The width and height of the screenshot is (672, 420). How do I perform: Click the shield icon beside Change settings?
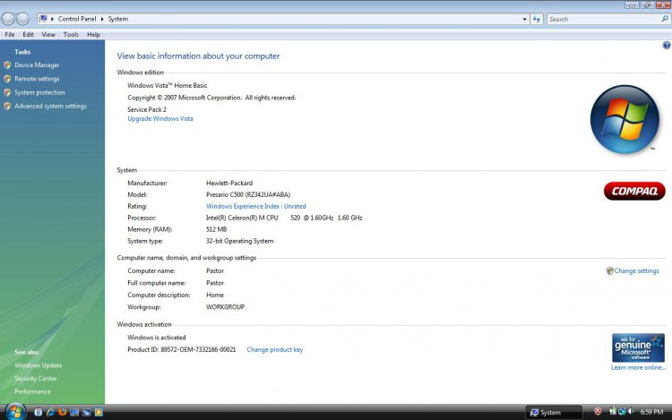pyautogui.click(x=610, y=271)
